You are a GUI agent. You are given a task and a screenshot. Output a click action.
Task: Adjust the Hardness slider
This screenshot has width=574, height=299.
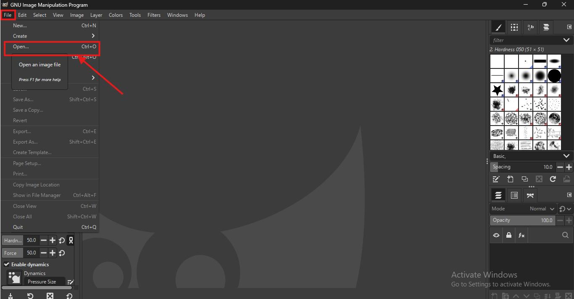pyautogui.click(x=20, y=241)
